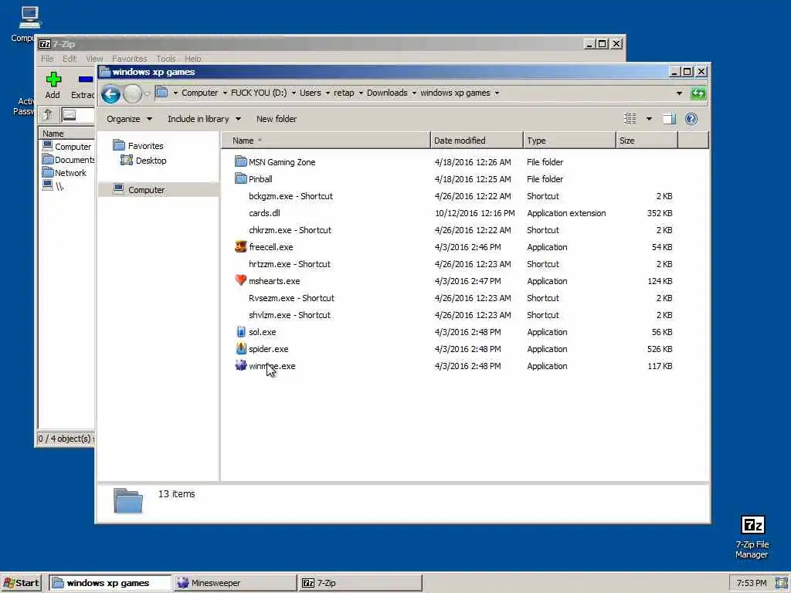This screenshot has height=593, width=791.
Task: Select the freecell.exe icon
Action: (241, 246)
